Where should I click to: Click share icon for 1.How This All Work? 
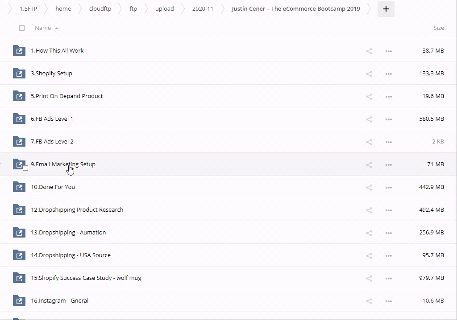click(x=369, y=51)
